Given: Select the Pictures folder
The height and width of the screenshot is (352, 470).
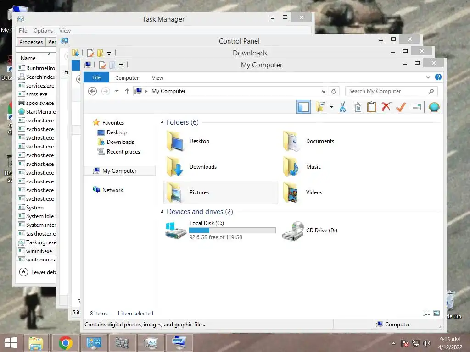Looking at the screenshot, I should 221,192.
